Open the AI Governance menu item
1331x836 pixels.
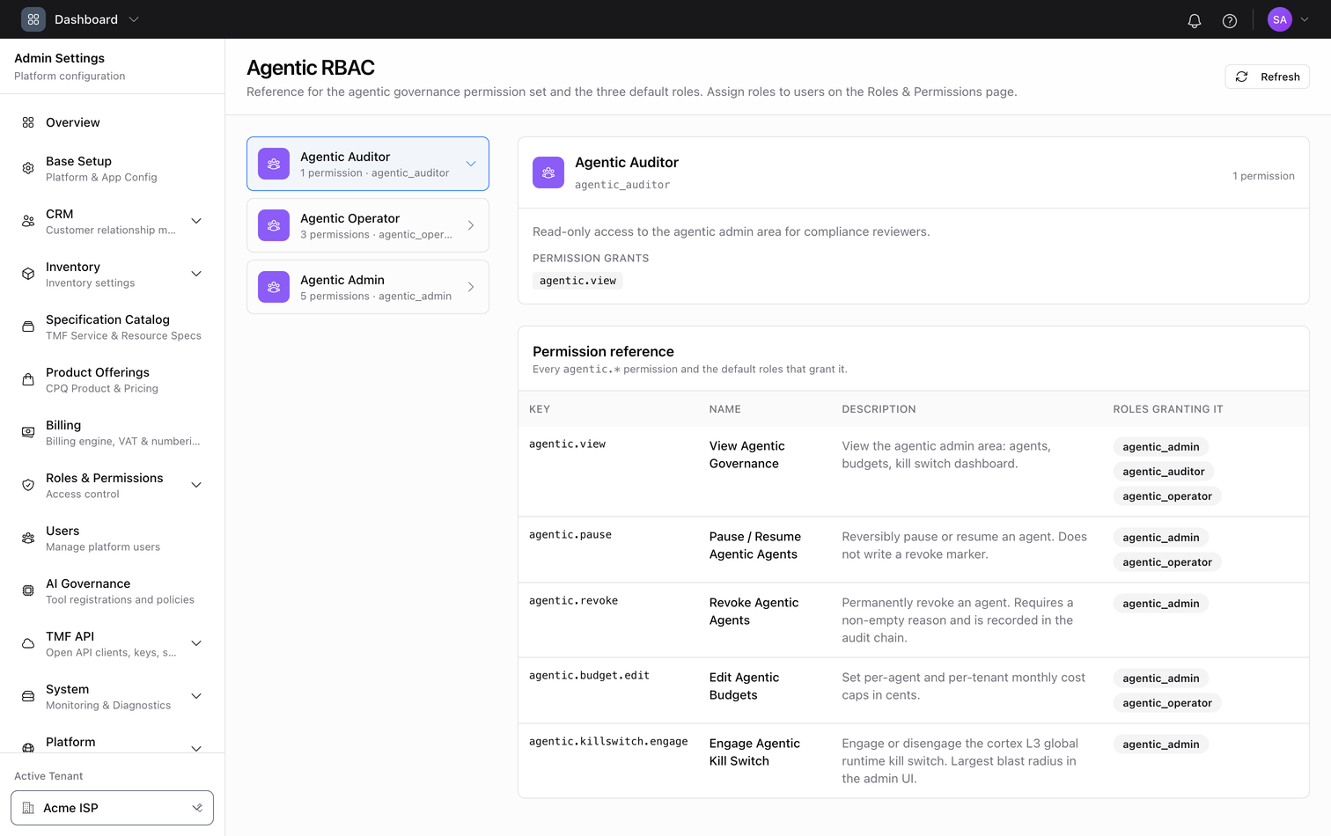(x=112, y=590)
